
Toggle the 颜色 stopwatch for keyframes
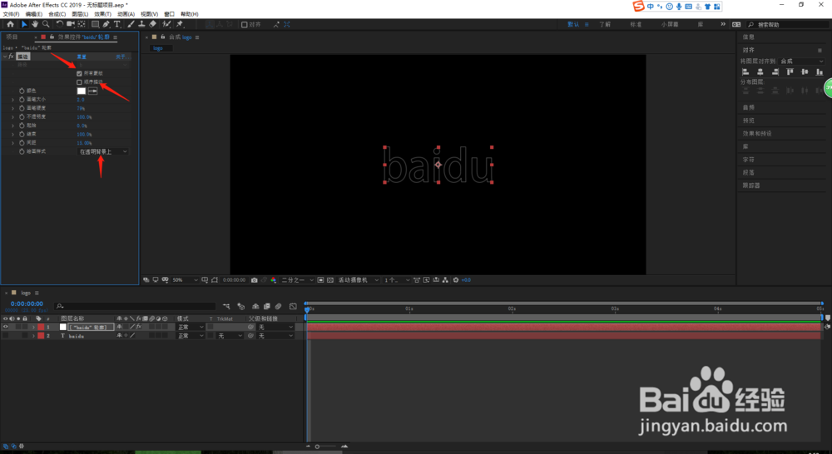[22, 91]
